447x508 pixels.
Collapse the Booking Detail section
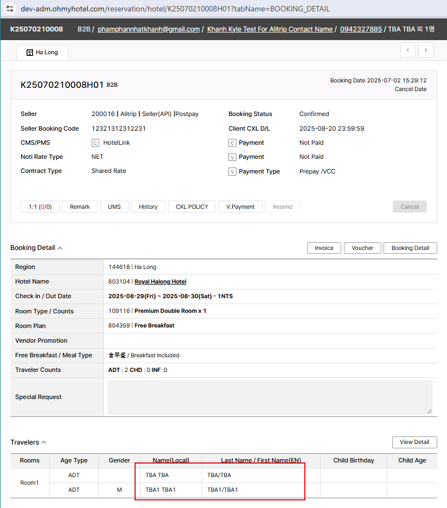point(60,248)
